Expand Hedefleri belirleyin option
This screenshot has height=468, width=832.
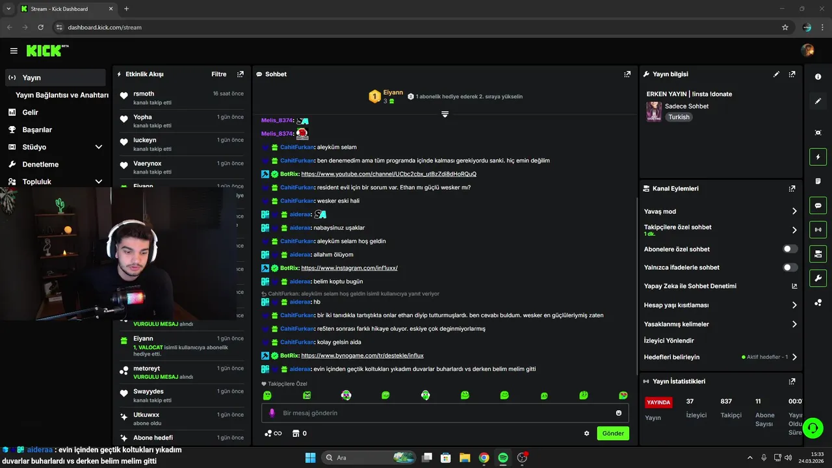click(720, 357)
